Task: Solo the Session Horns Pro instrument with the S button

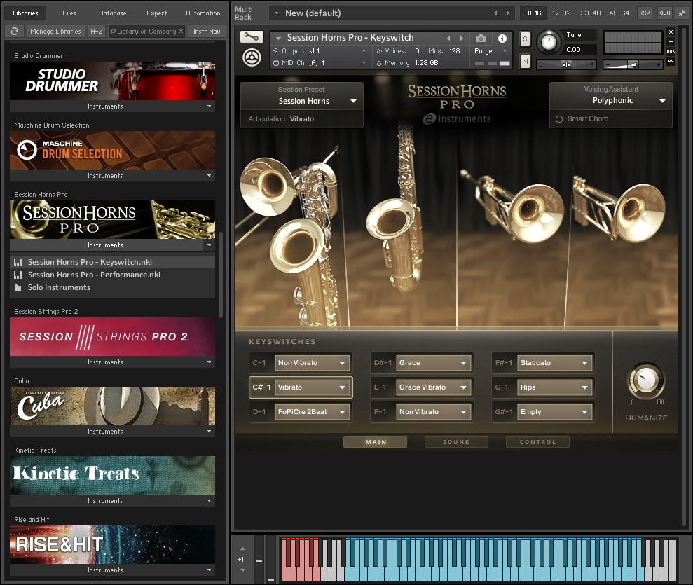Action: (x=525, y=39)
